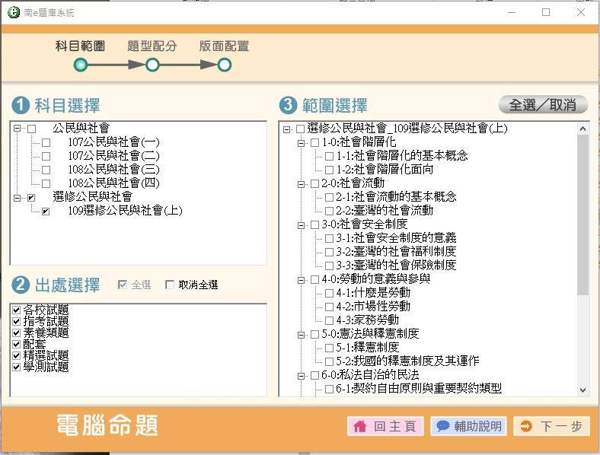Check 4-3:家務勞動 checkbox

pos(329,320)
